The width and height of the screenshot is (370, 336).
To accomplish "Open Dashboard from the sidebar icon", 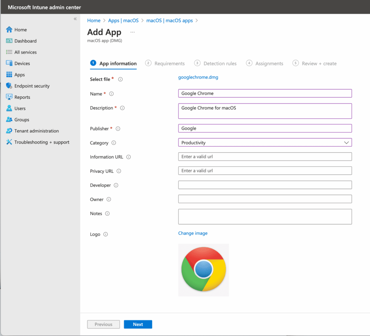I will coord(9,41).
